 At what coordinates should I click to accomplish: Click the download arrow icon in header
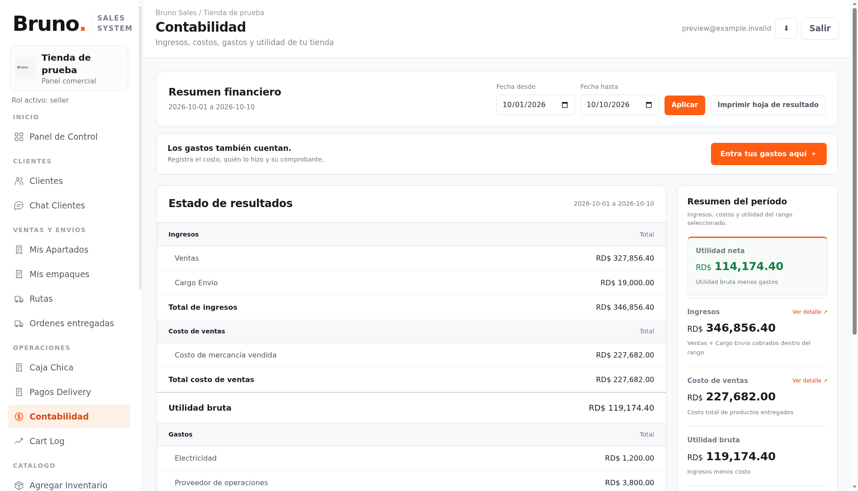[786, 29]
